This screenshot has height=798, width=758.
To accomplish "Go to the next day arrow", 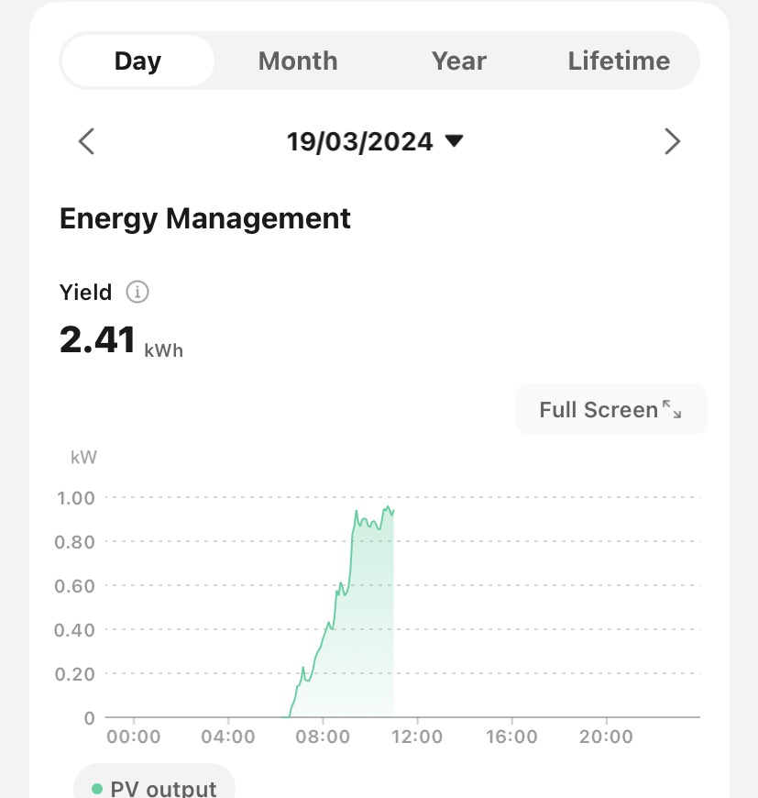I will point(672,141).
